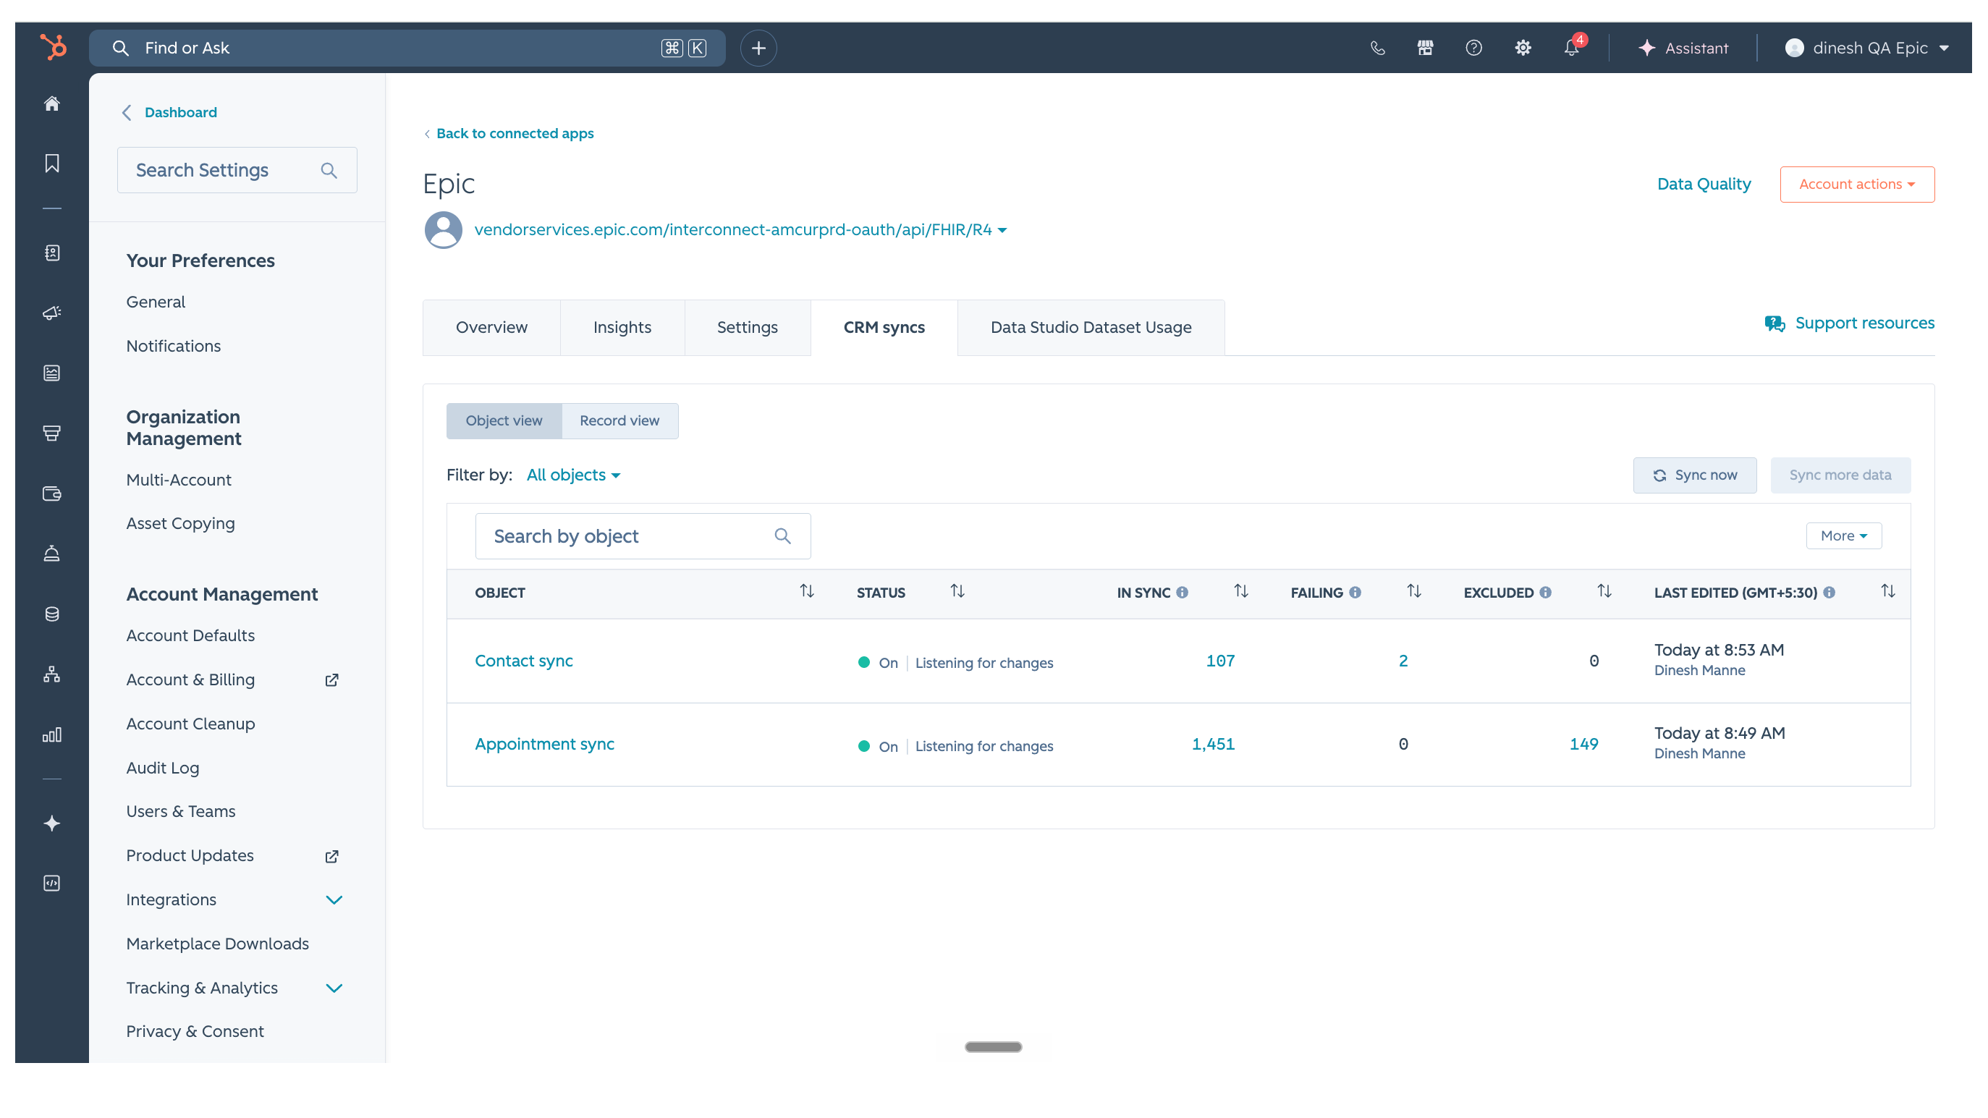Open the Insights tab
Screen dimensions: 1988x1118
[622, 327]
